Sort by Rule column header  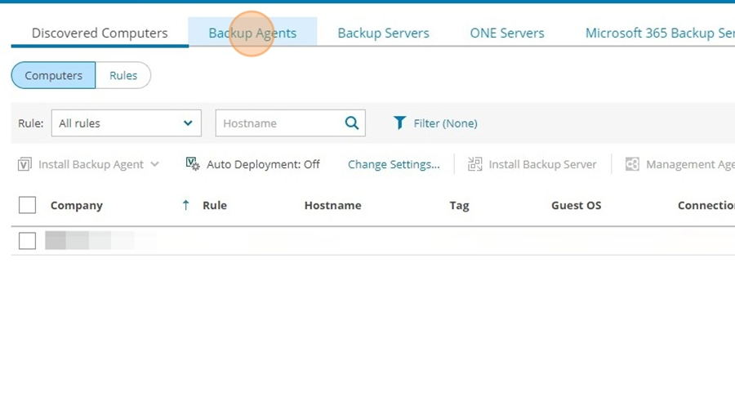pyautogui.click(x=215, y=205)
